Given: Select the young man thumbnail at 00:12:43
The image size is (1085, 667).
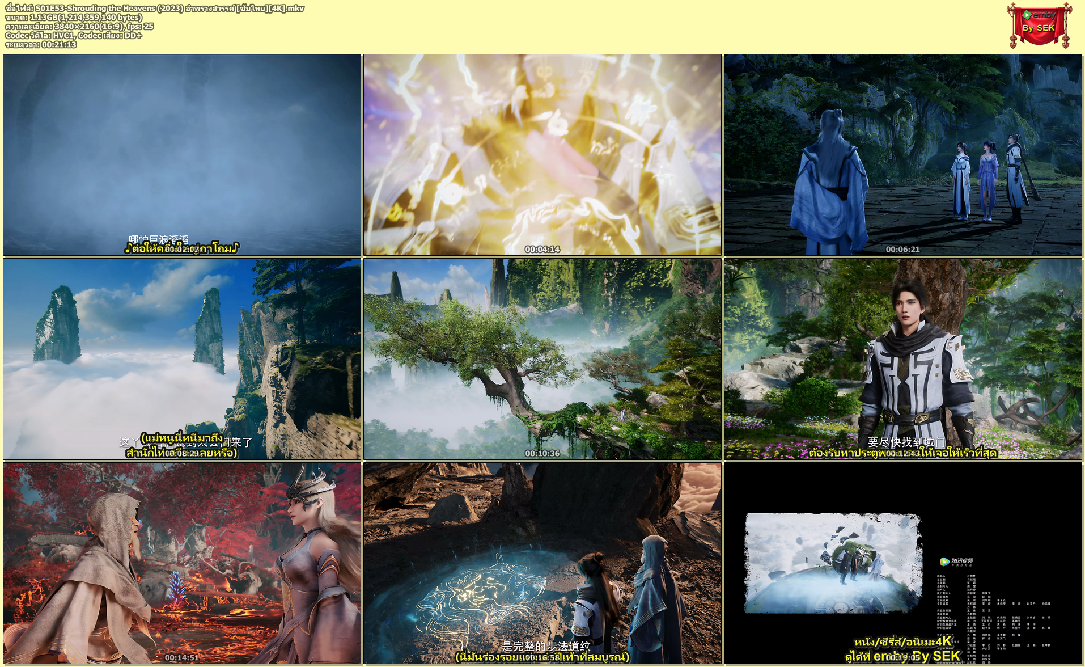Looking at the screenshot, I should (903, 359).
